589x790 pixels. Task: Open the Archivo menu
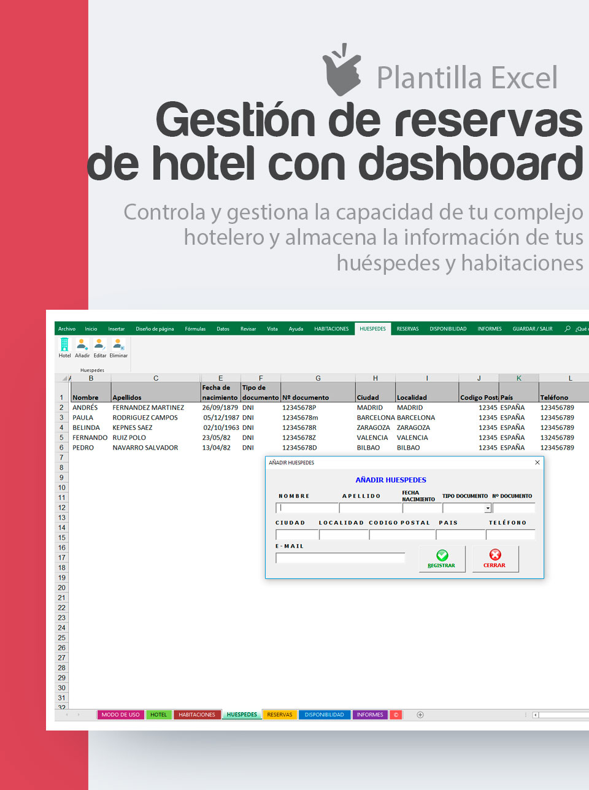click(x=66, y=329)
